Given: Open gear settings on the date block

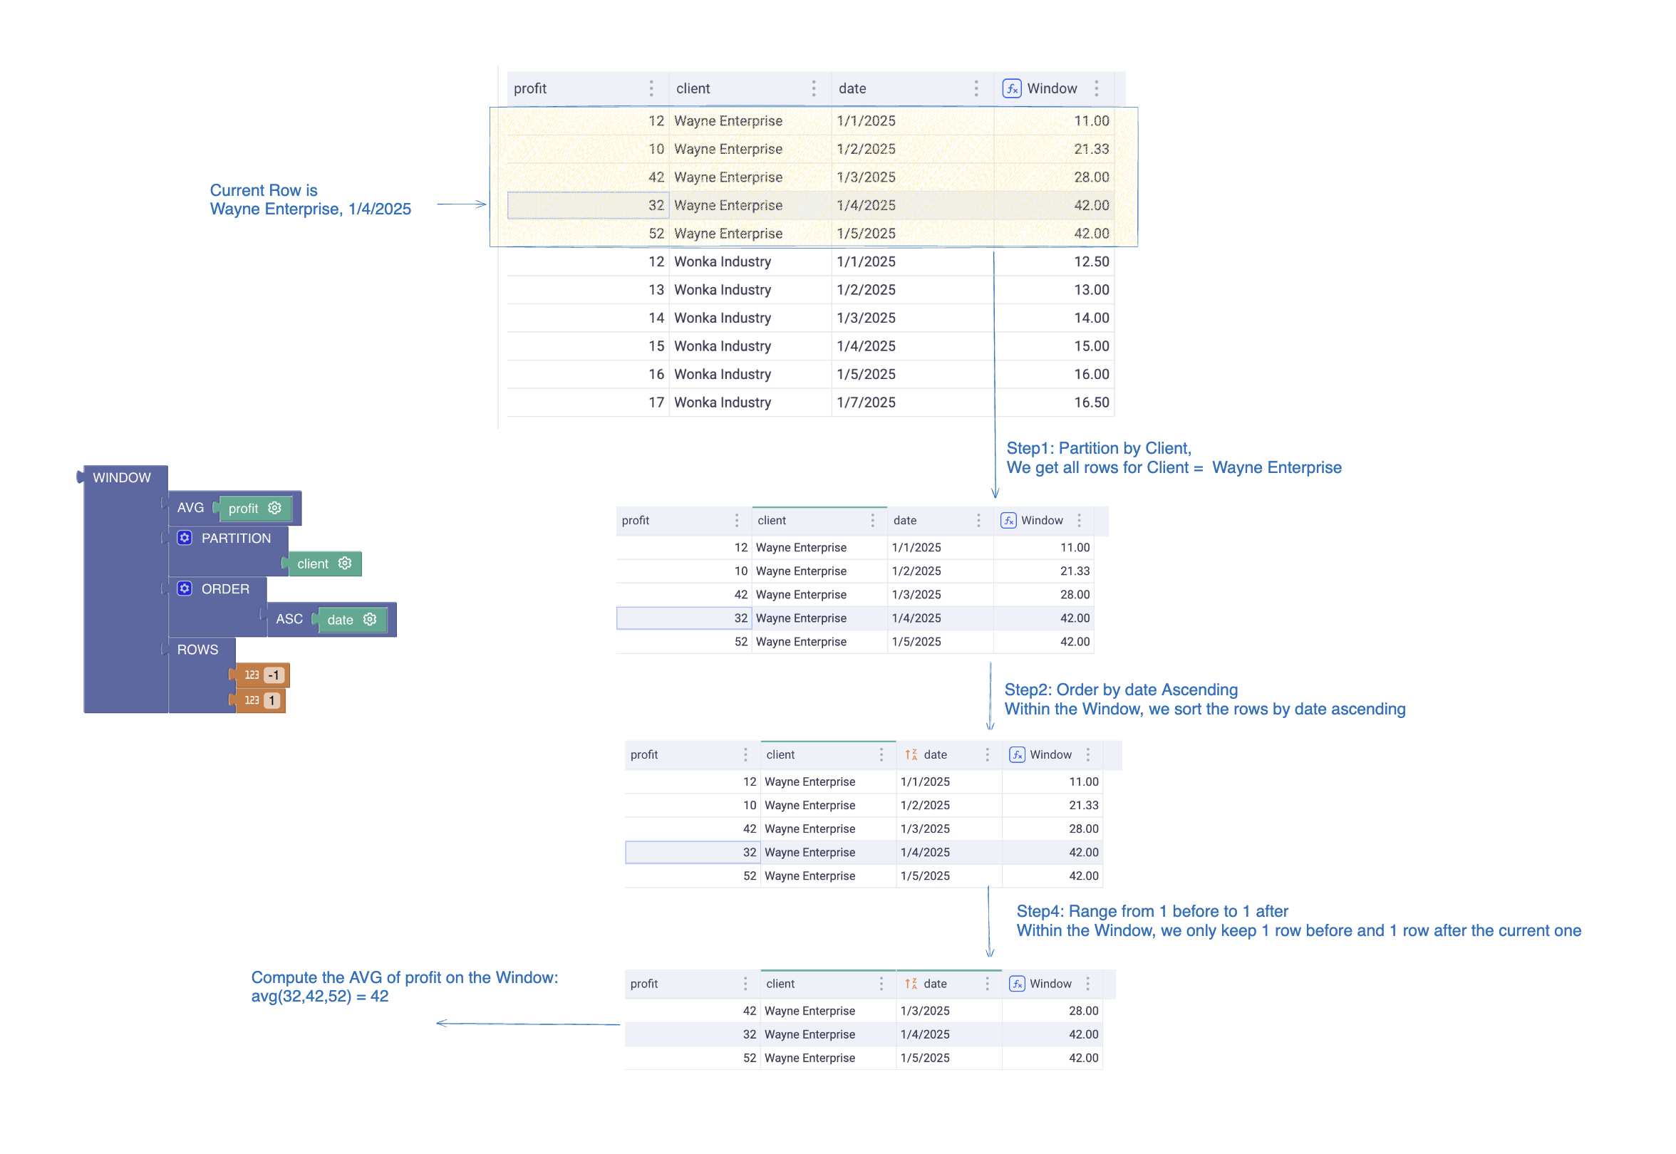Looking at the screenshot, I should 370,619.
